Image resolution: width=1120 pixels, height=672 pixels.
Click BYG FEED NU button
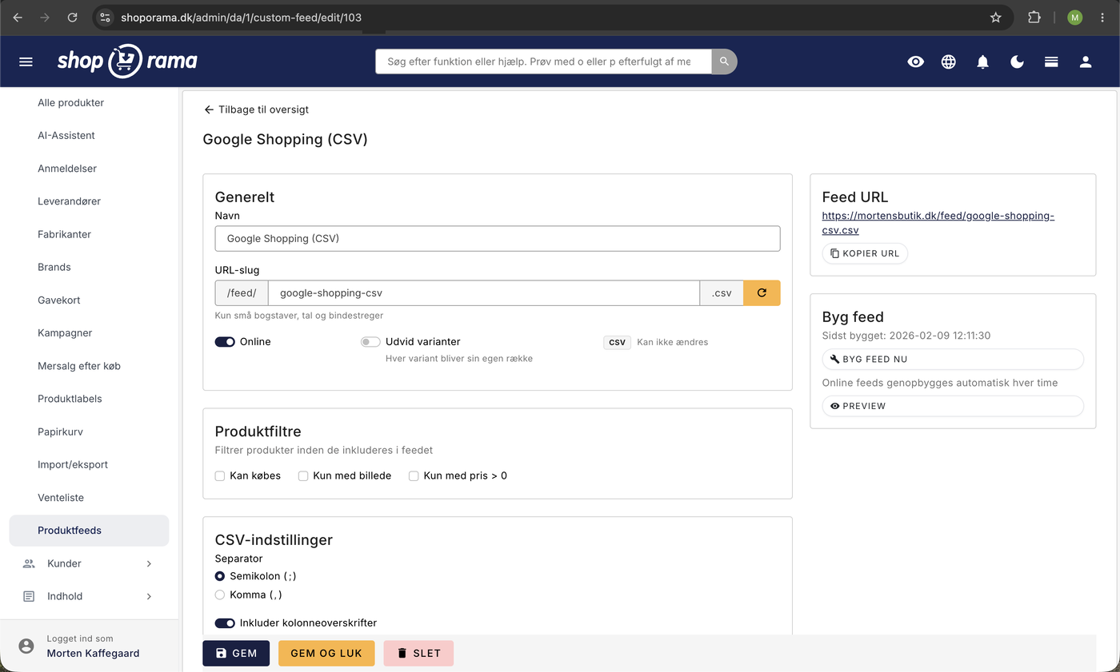953,360
